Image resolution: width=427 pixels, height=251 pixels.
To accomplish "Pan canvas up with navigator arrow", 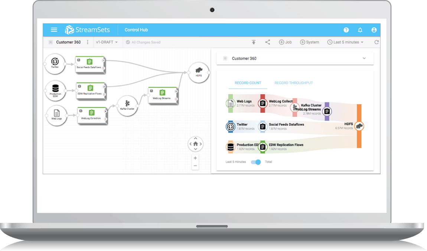I will [x=196, y=138].
